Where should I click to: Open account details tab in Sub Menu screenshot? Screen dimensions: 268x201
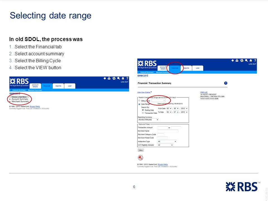[x=35, y=86]
